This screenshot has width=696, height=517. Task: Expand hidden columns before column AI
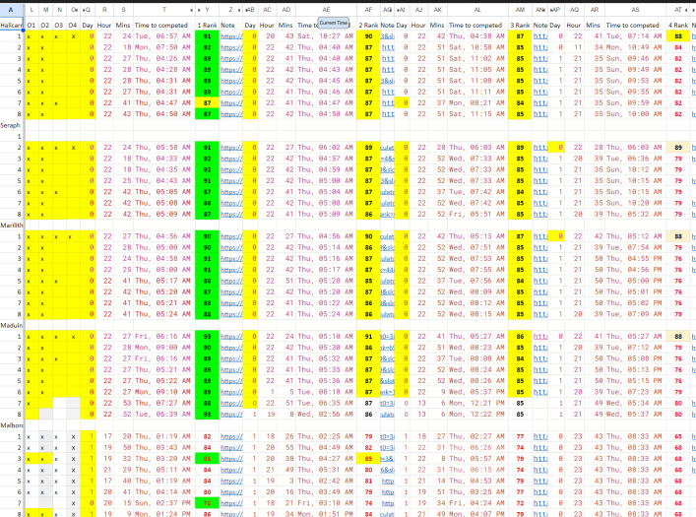(398, 10)
